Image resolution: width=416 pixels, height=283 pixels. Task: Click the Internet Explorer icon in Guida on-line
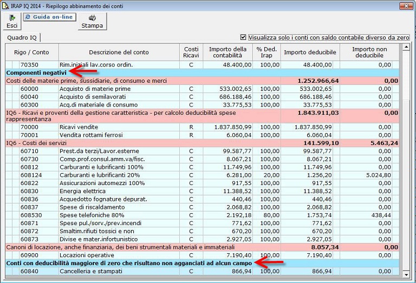coord(28,17)
